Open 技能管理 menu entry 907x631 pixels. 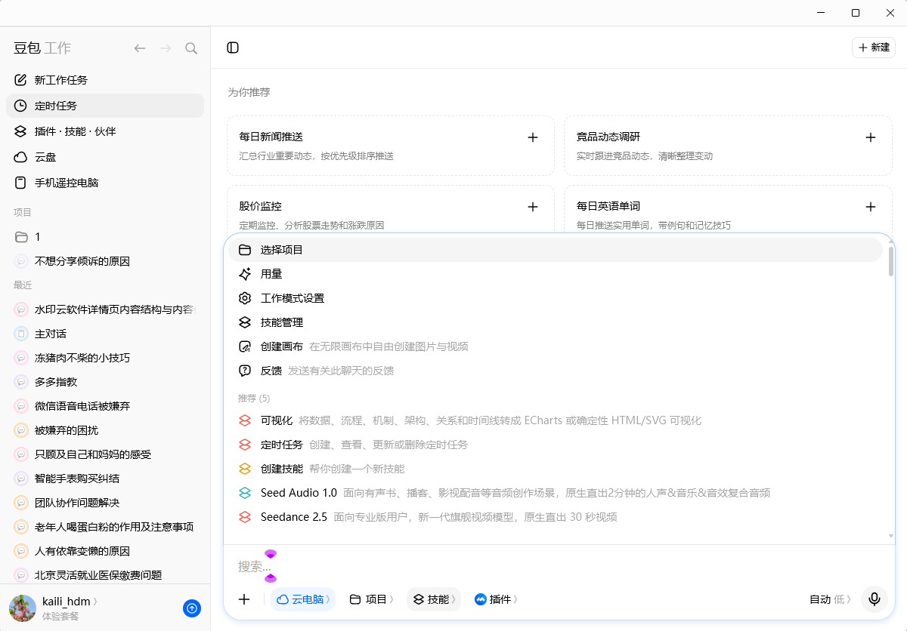pyautogui.click(x=556, y=322)
